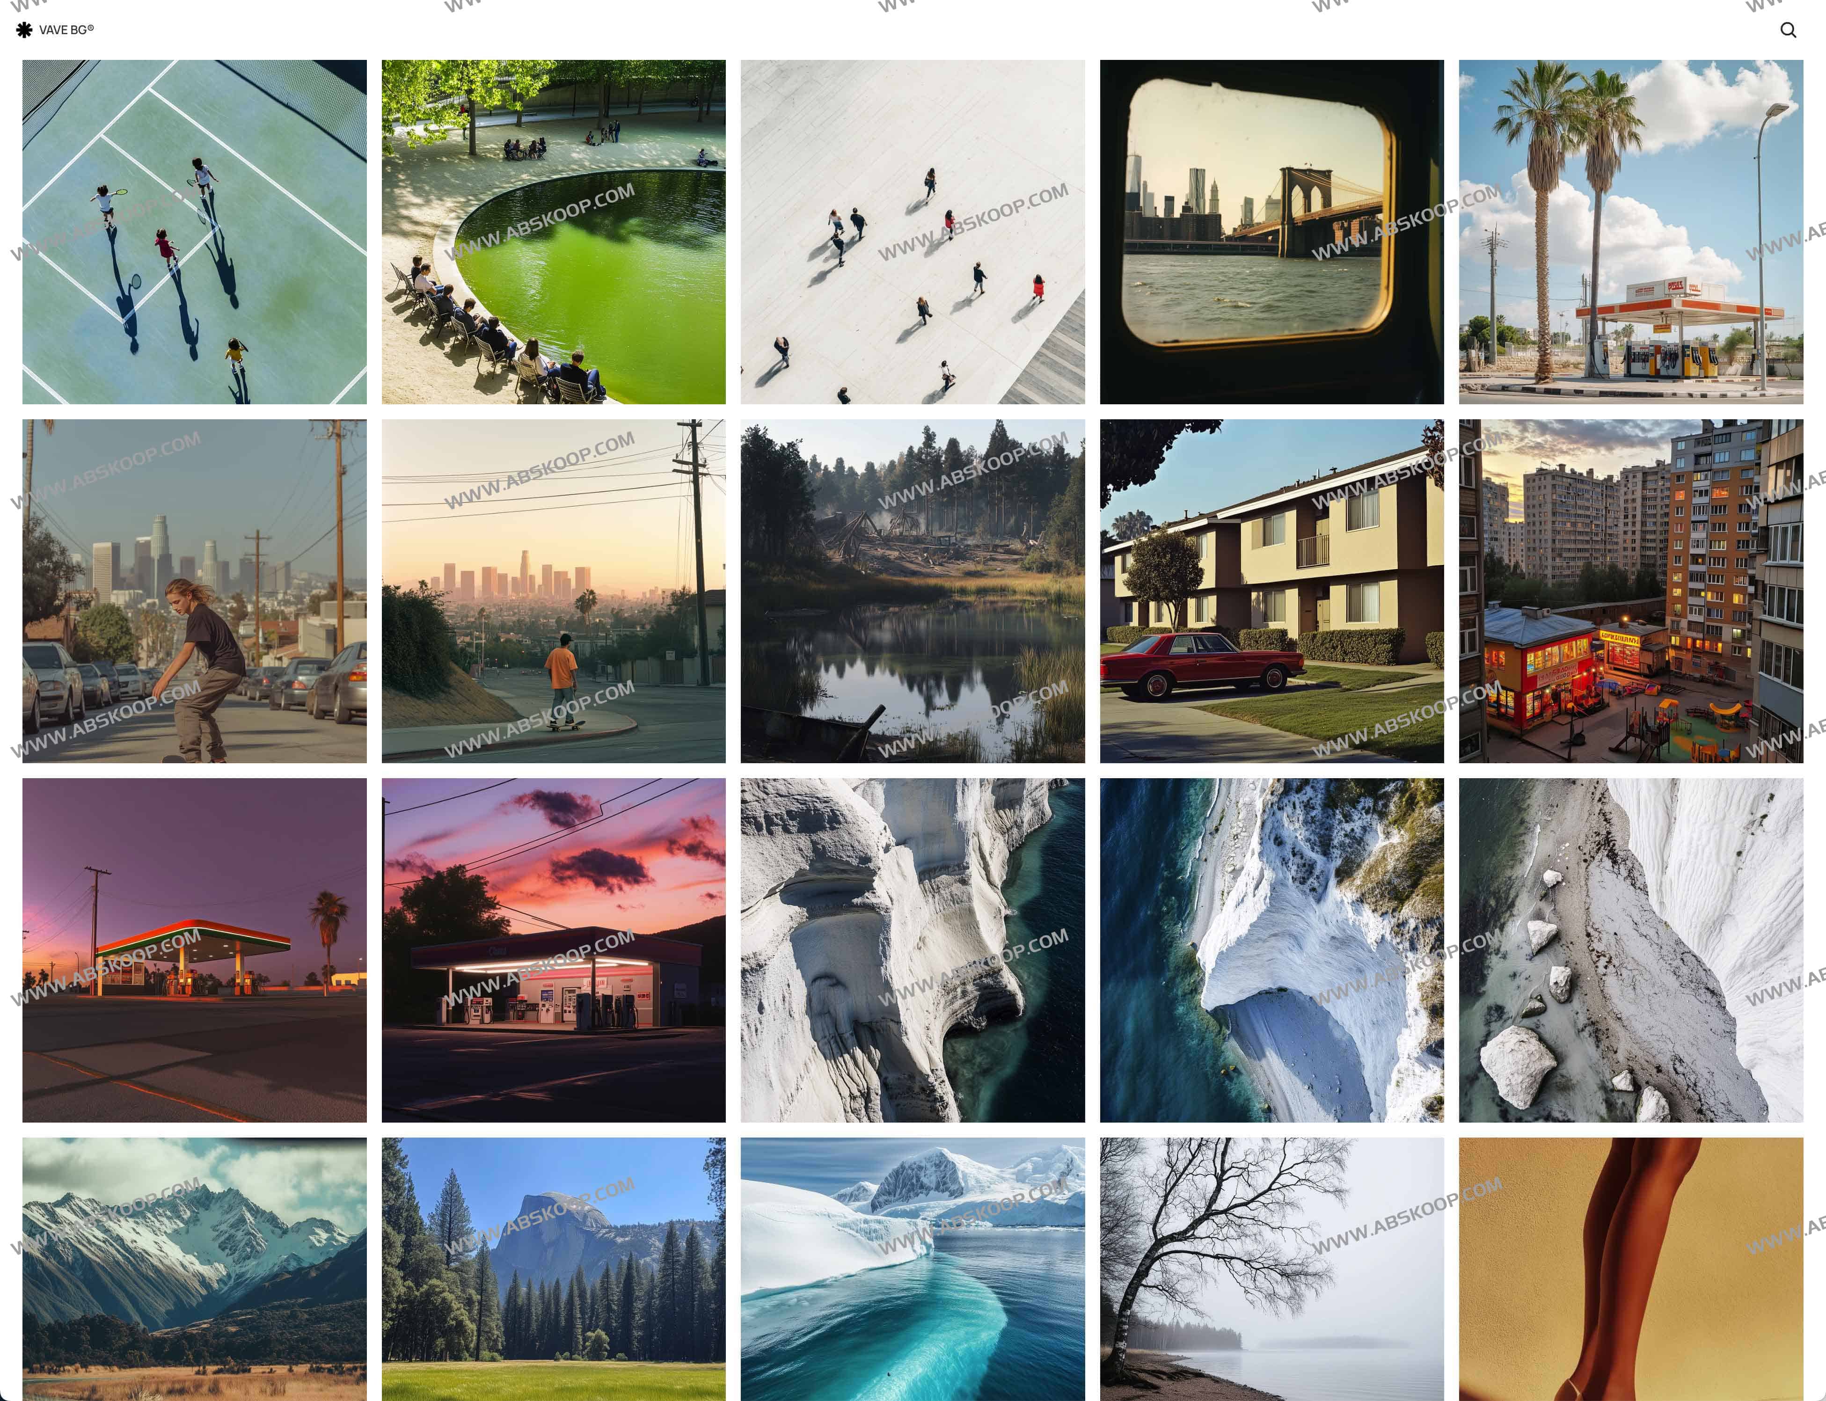Image resolution: width=1826 pixels, height=1401 pixels.
Task: Click the overhead park fountain thumbnail
Action: 553,231
